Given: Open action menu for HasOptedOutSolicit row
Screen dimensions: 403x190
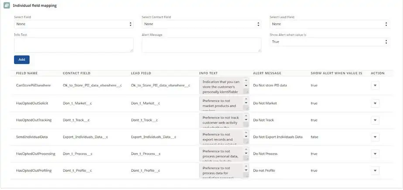Looking at the screenshot, I should (x=375, y=103).
